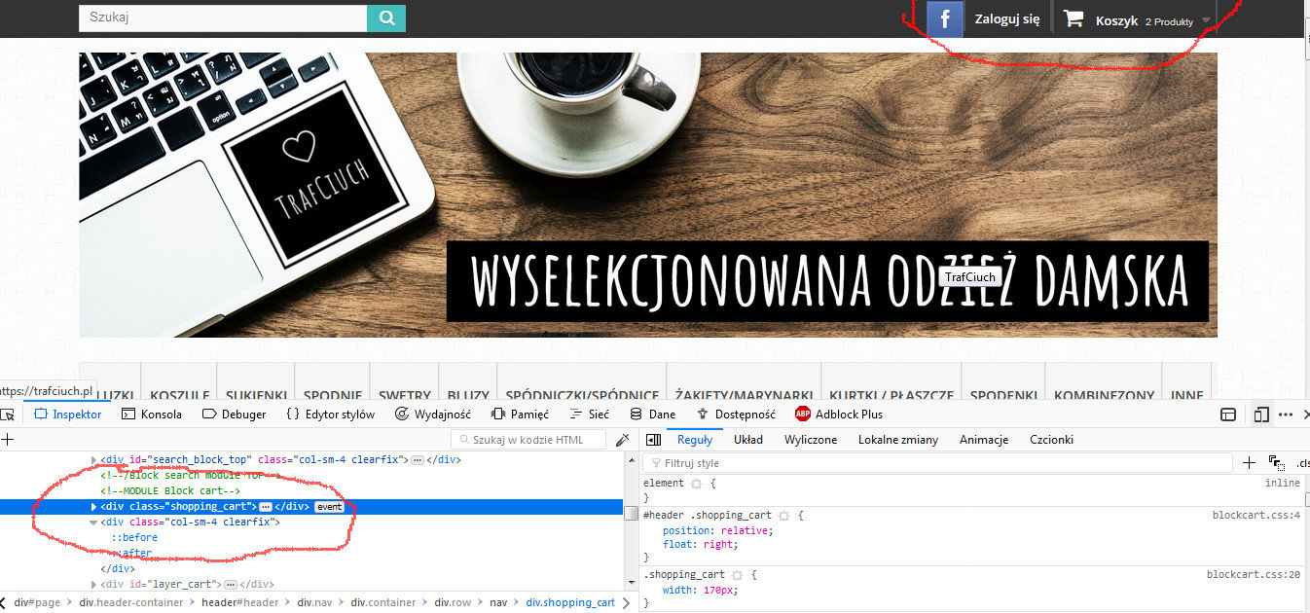Image resolution: width=1310 pixels, height=613 pixels.
Task: Show event listeners via event badge
Action: coord(329,507)
